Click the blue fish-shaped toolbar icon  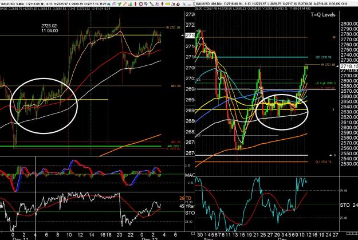pos(109,4)
